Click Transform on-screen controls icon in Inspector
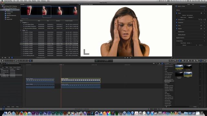Viewport: 207px width, 116px height. pos(201,23)
